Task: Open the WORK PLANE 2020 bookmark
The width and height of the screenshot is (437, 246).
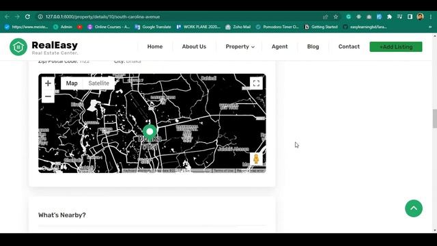Action: coord(198,27)
